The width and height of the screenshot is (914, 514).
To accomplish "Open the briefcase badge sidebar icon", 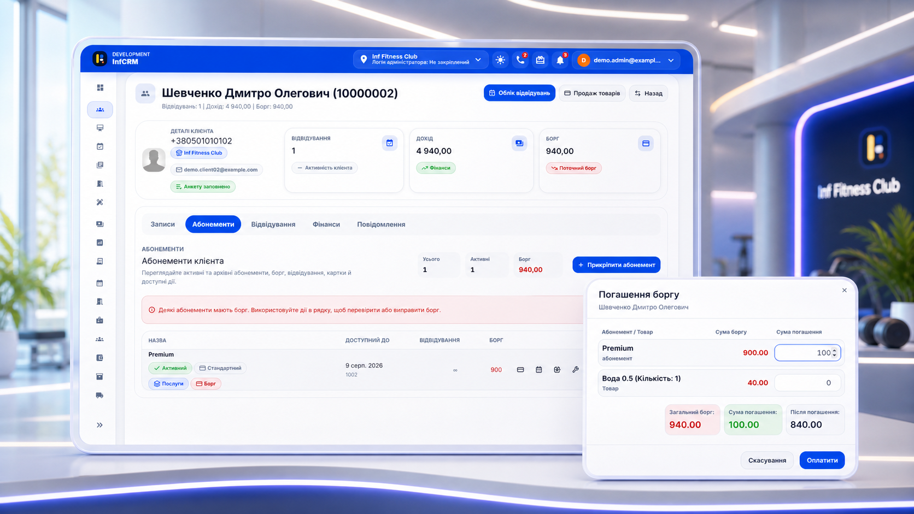I will tap(100, 320).
